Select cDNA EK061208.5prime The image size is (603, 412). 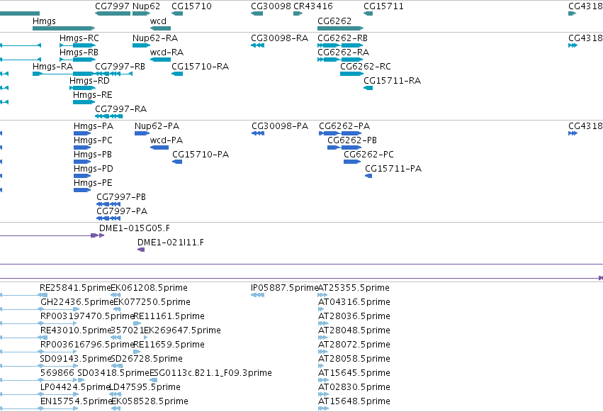pyautogui.click(x=150, y=288)
